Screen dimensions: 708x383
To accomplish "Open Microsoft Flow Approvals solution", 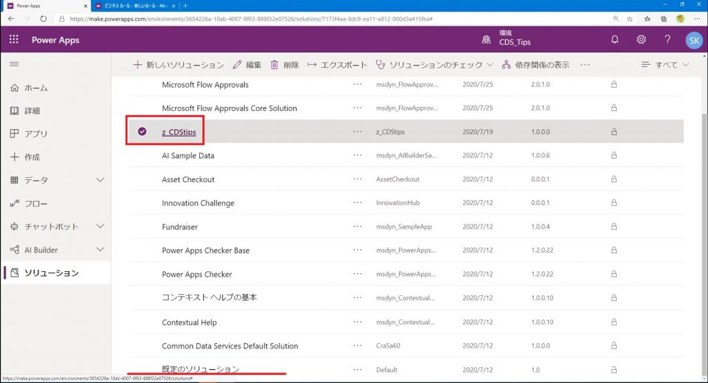I will coord(205,85).
